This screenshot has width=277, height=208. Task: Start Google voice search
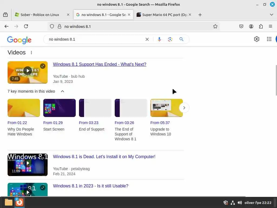159,39
